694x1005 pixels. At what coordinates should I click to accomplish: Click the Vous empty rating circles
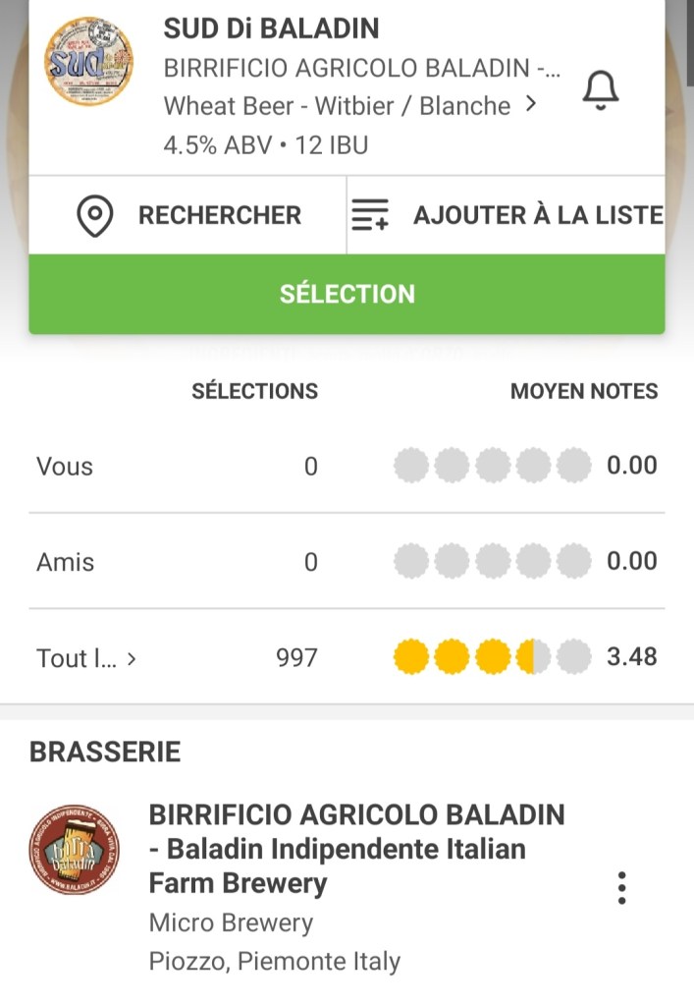click(x=492, y=466)
